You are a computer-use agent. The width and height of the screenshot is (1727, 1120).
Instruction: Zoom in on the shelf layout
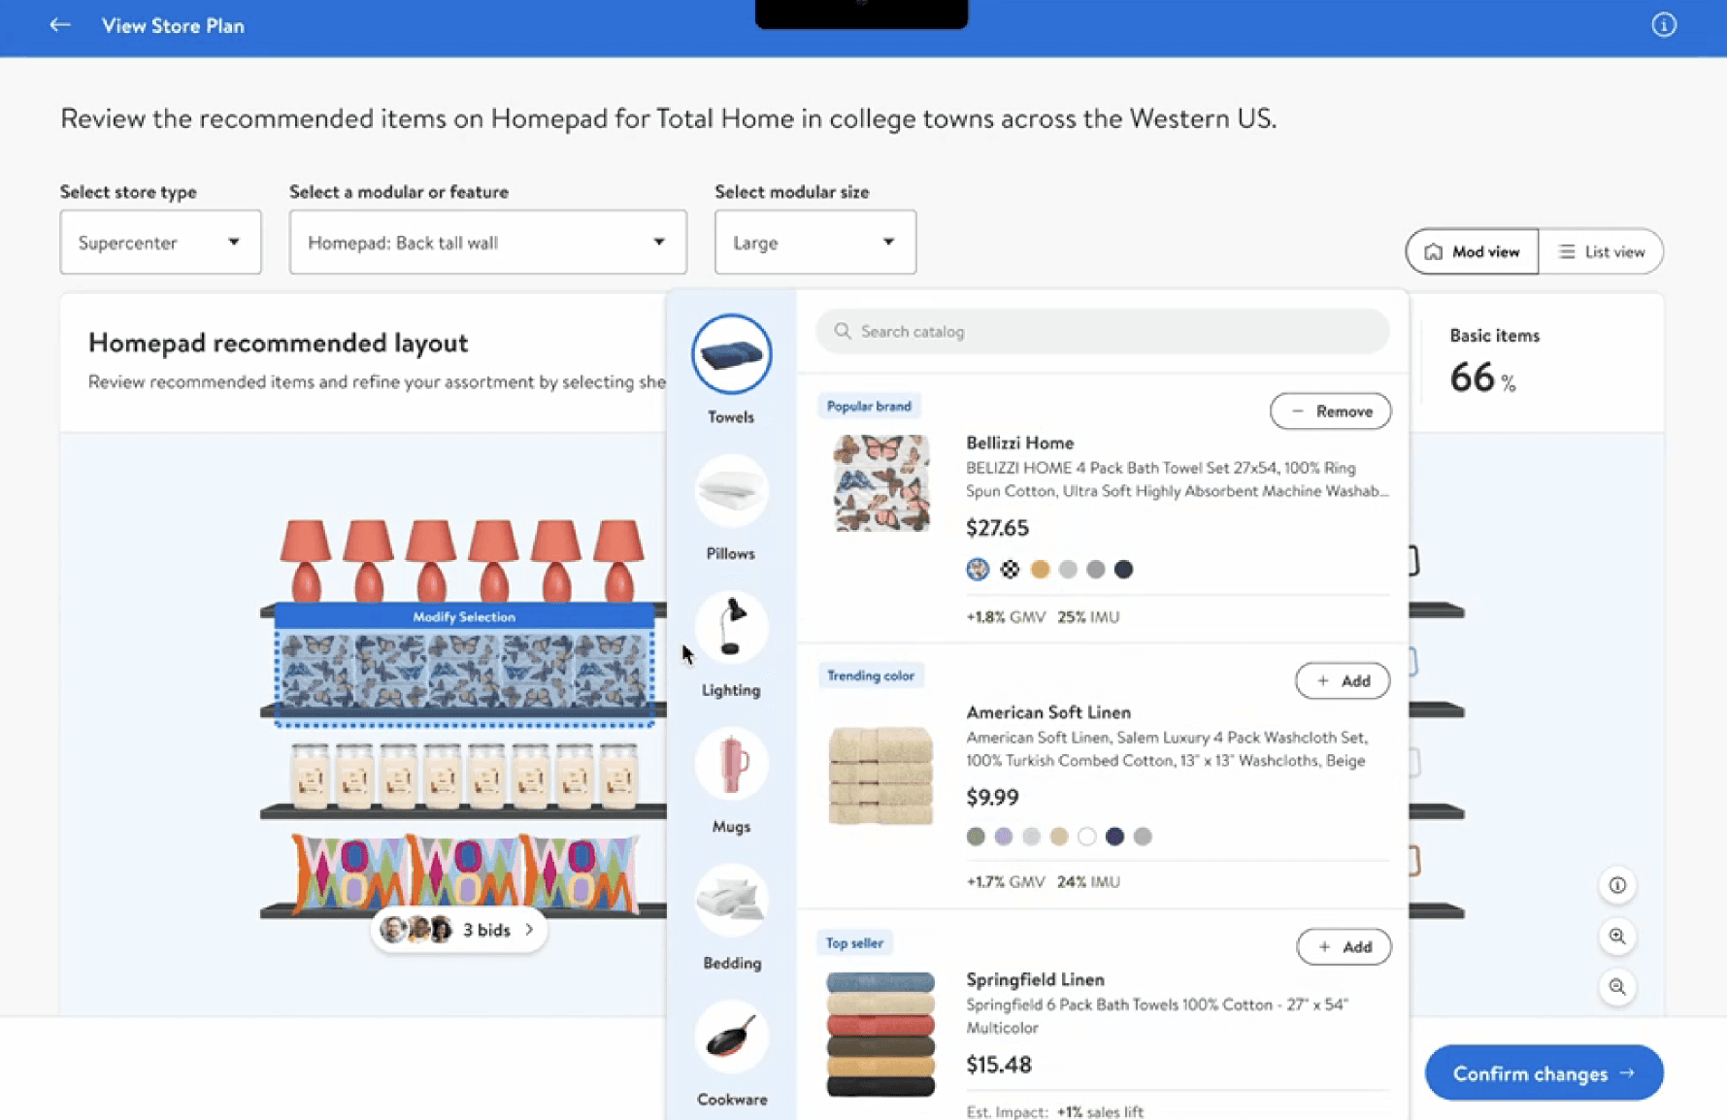click(1617, 937)
